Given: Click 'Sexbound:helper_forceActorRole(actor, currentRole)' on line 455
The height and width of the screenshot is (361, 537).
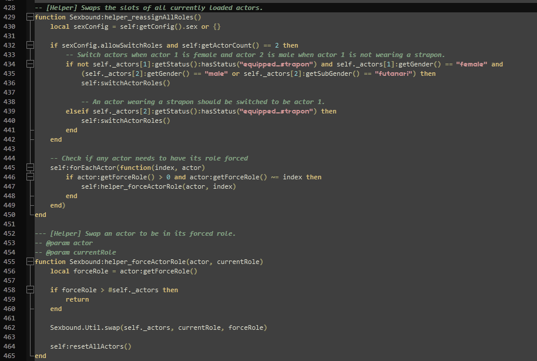Looking at the screenshot, I should pos(166,262).
